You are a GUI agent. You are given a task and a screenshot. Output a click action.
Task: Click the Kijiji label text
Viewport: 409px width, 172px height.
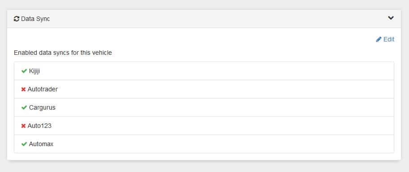point(34,71)
